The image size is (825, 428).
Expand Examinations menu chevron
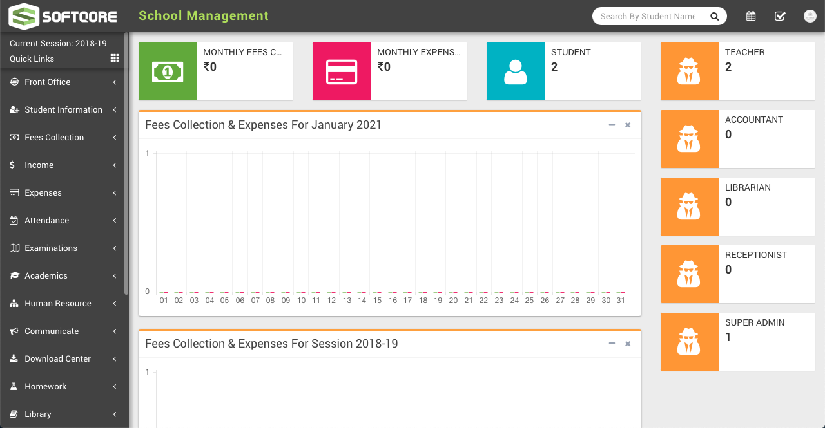(x=115, y=248)
